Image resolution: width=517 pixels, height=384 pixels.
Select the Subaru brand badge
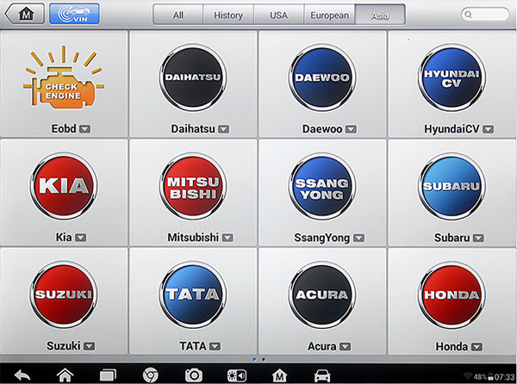click(x=452, y=186)
